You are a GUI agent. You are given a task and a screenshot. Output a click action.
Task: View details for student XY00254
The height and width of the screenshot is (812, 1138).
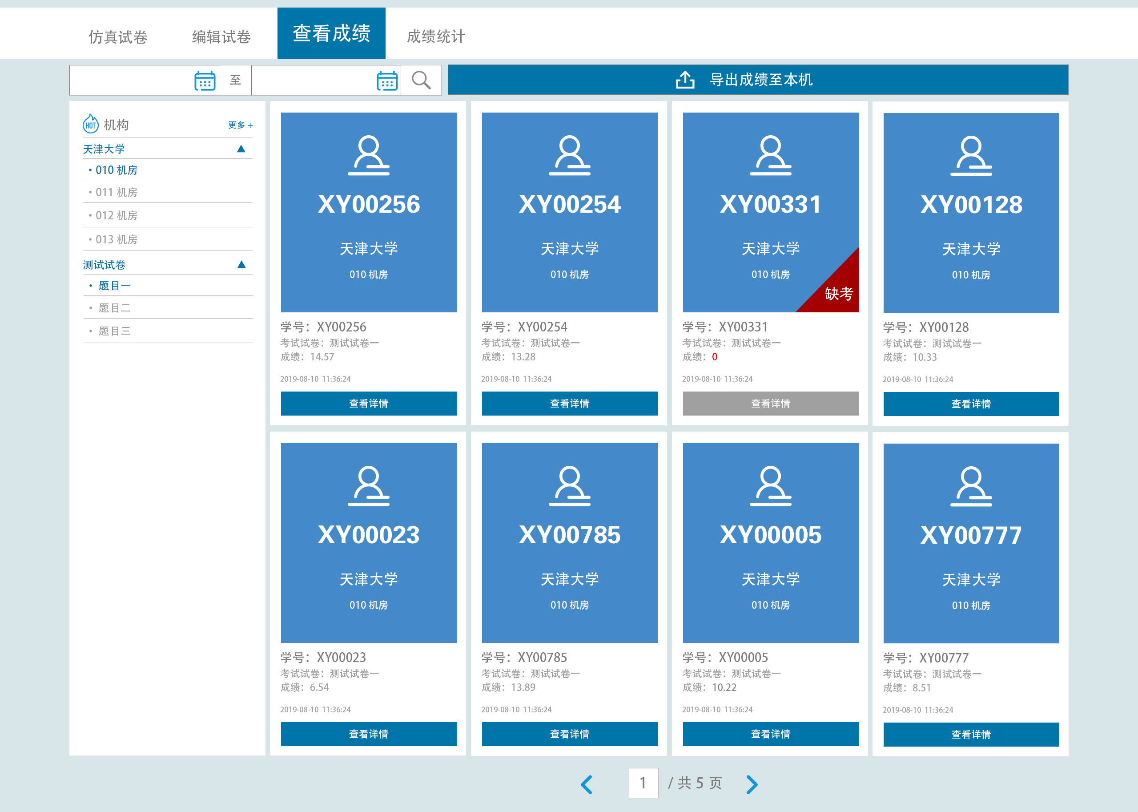tap(569, 404)
